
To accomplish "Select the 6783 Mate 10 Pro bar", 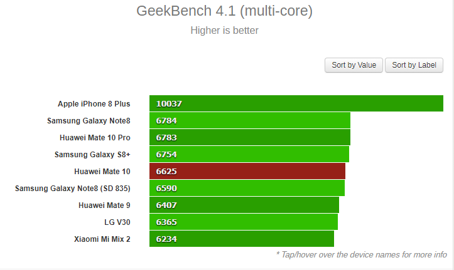I will point(250,137).
